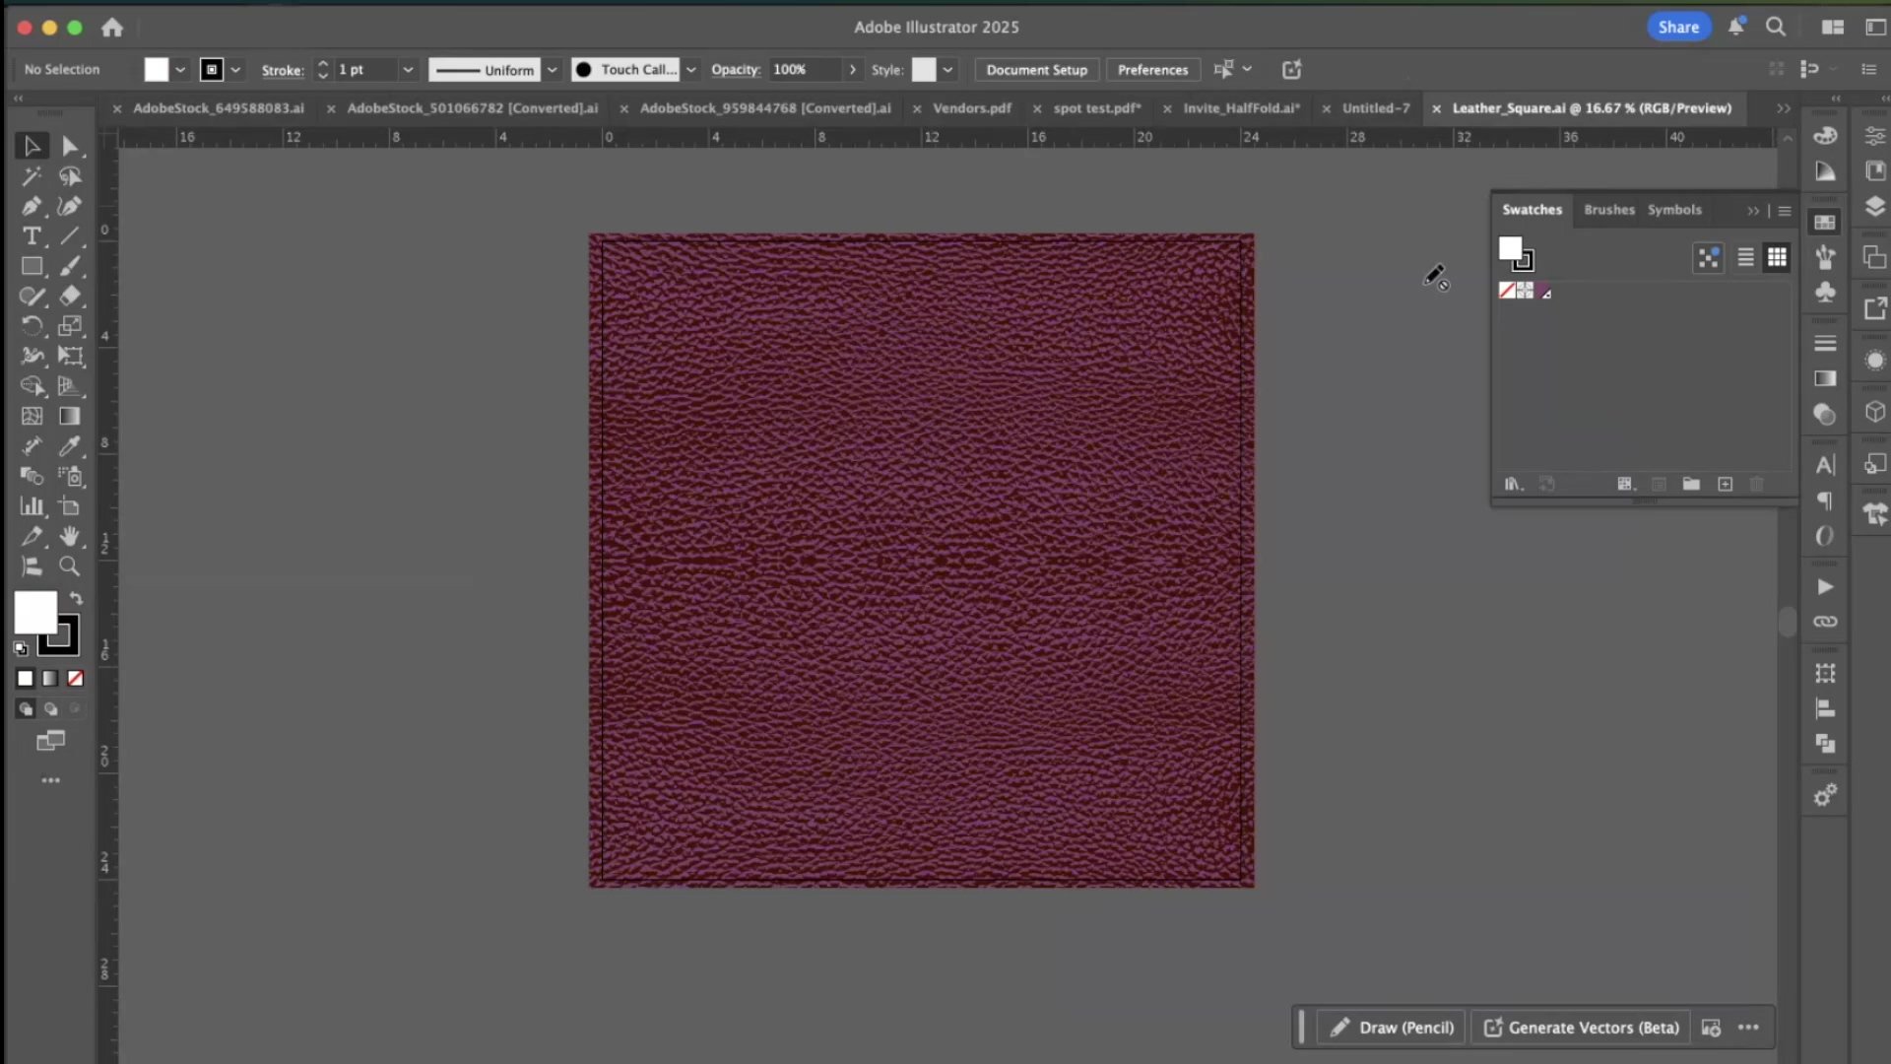The height and width of the screenshot is (1064, 1891).
Task: Select the Magic Wand tool
Action: tap(32, 176)
